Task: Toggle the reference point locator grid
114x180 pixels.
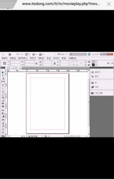Action: click(x=5, y=63)
